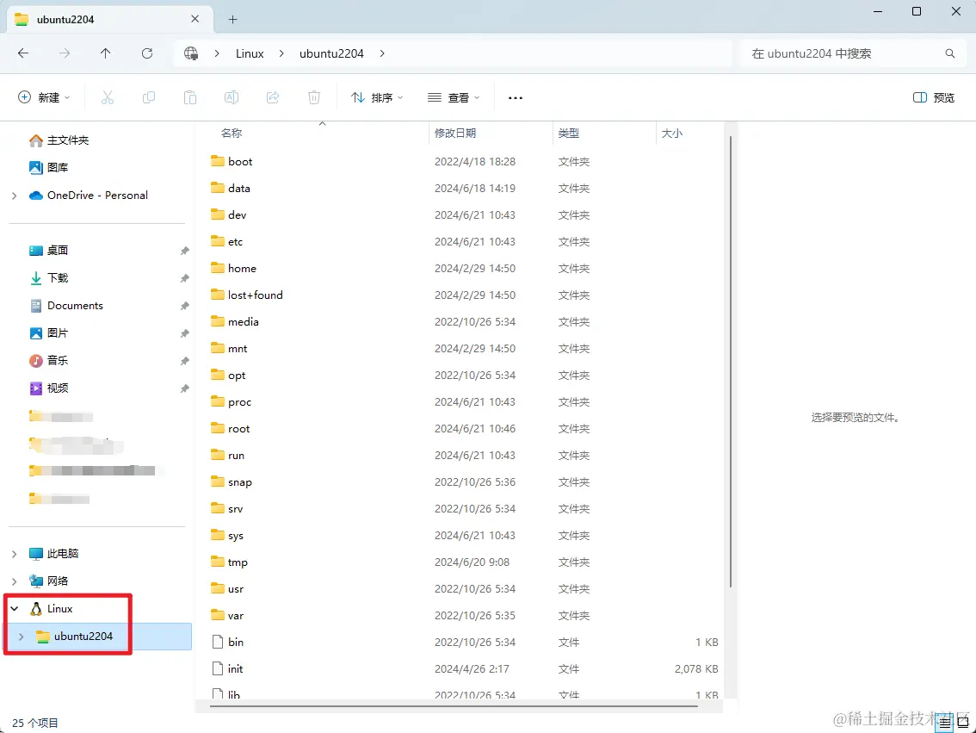The width and height of the screenshot is (976, 733).
Task: Open Gallery (图库) in sidebar
Action: 48,167
